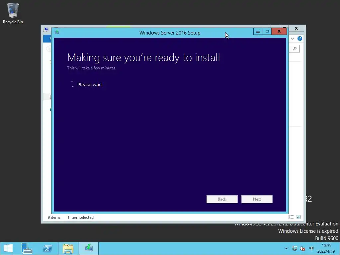Click the File Explorer search magnifier
The width and height of the screenshot is (340, 255).
pyautogui.click(x=295, y=48)
